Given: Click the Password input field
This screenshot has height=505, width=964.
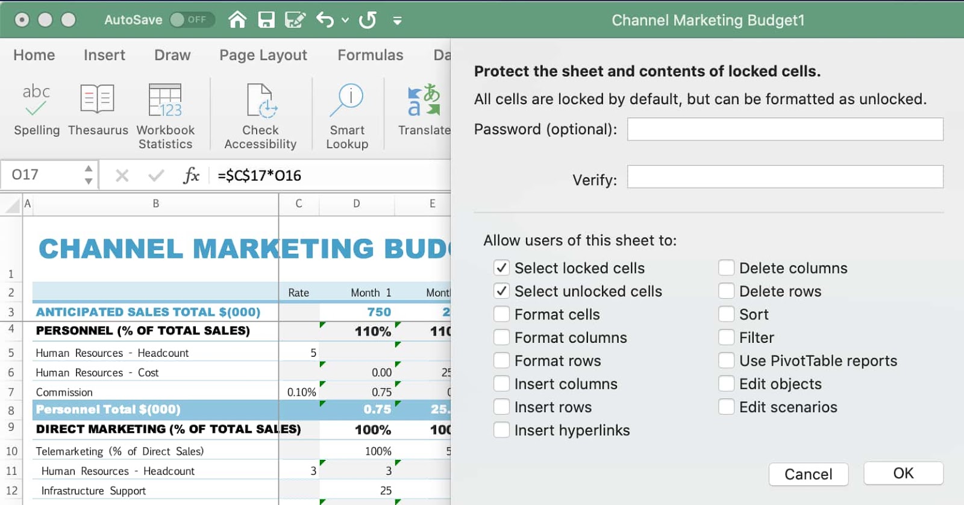Looking at the screenshot, I should pyautogui.click(x=784, y=129).
